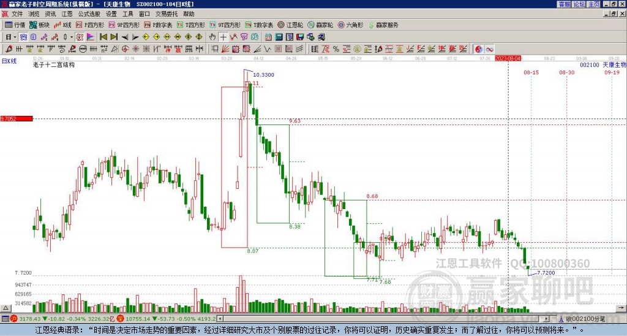Select the red pencil drawing tool

tap(9, 49)
